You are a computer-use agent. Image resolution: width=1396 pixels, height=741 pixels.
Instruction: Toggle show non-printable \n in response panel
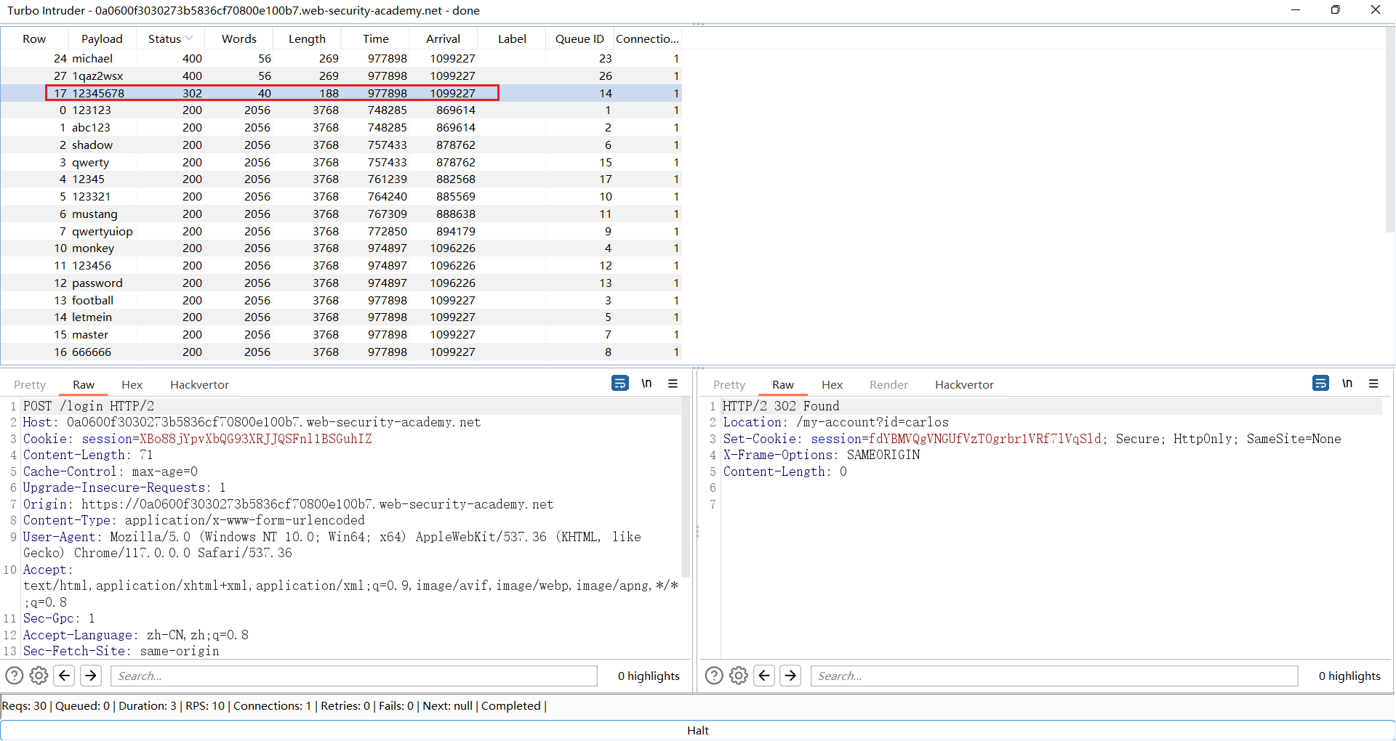pyautogui.click(x=1347, y=384)
